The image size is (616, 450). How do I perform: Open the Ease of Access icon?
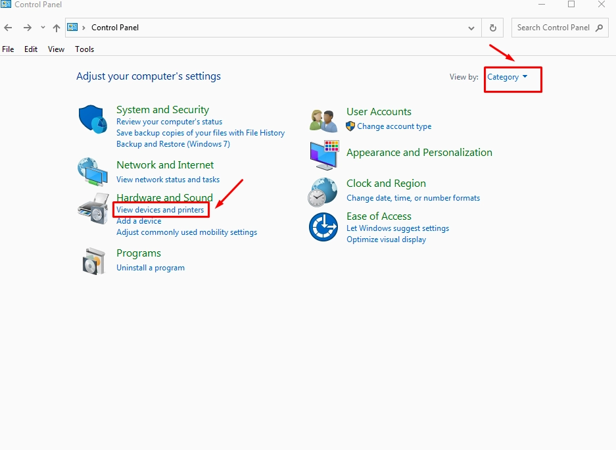click(x=323, y=228)
